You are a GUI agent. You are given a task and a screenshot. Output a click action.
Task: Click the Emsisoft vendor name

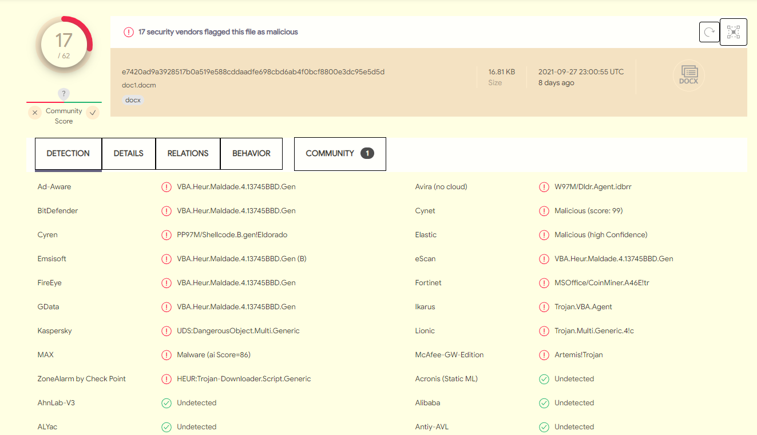point(51,259)
